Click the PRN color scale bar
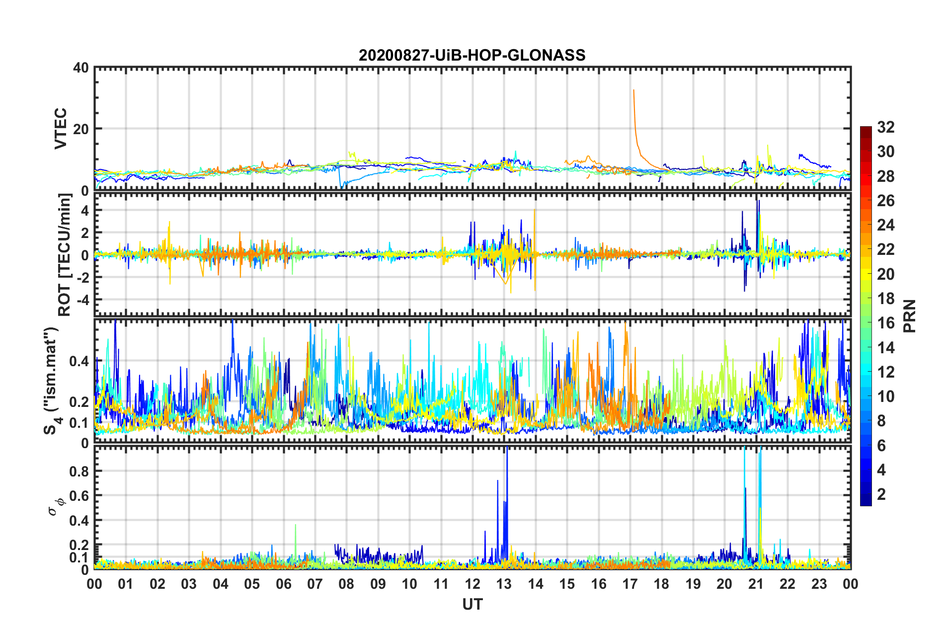Image resolution: width=945 pixels, height=632 pixels. (866, 316)
